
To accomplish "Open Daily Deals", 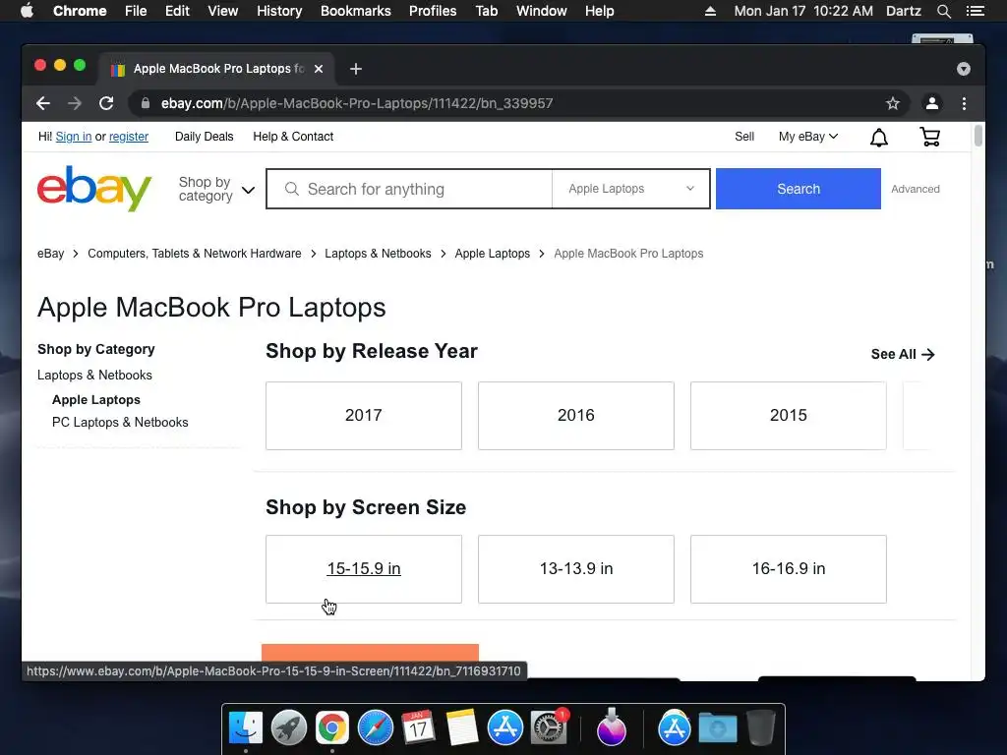I will click(x=205, y=136).
